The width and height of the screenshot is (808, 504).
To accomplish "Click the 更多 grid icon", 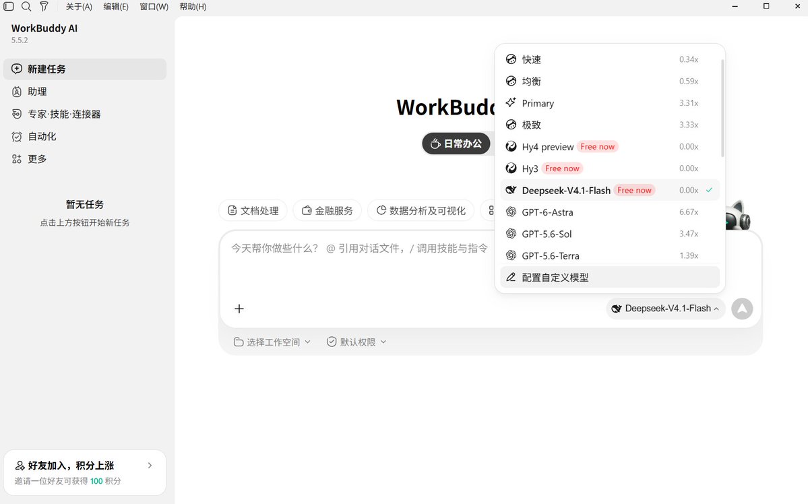I will (17, 159).
